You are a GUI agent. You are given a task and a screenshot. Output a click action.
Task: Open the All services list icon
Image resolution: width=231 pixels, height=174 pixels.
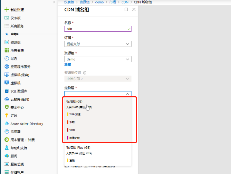click(7, 26)
